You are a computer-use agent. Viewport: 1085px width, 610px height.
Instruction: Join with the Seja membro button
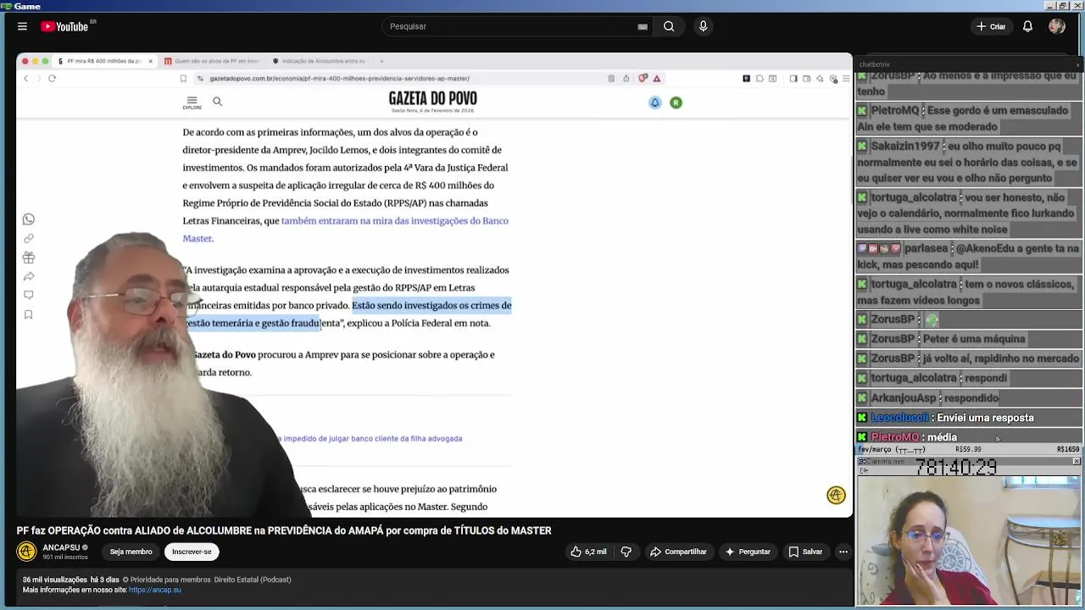coord(131,552)
